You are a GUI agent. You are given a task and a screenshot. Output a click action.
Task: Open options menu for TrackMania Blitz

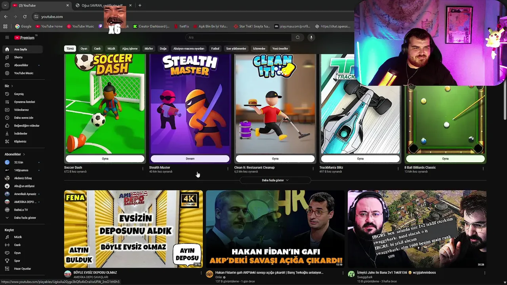(x=398, y=169)
